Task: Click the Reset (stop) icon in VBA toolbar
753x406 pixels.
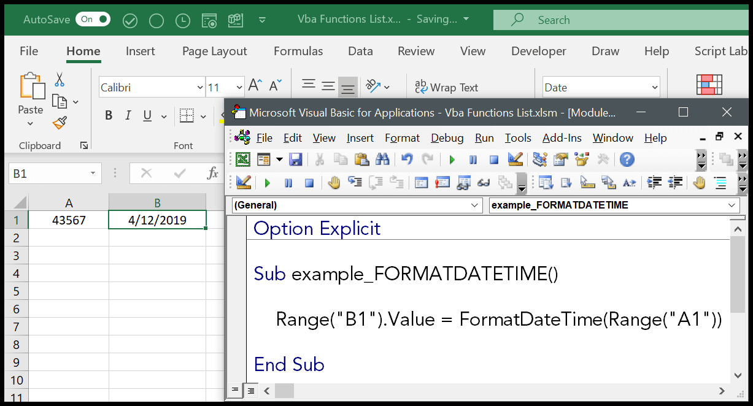Action: 493,159
